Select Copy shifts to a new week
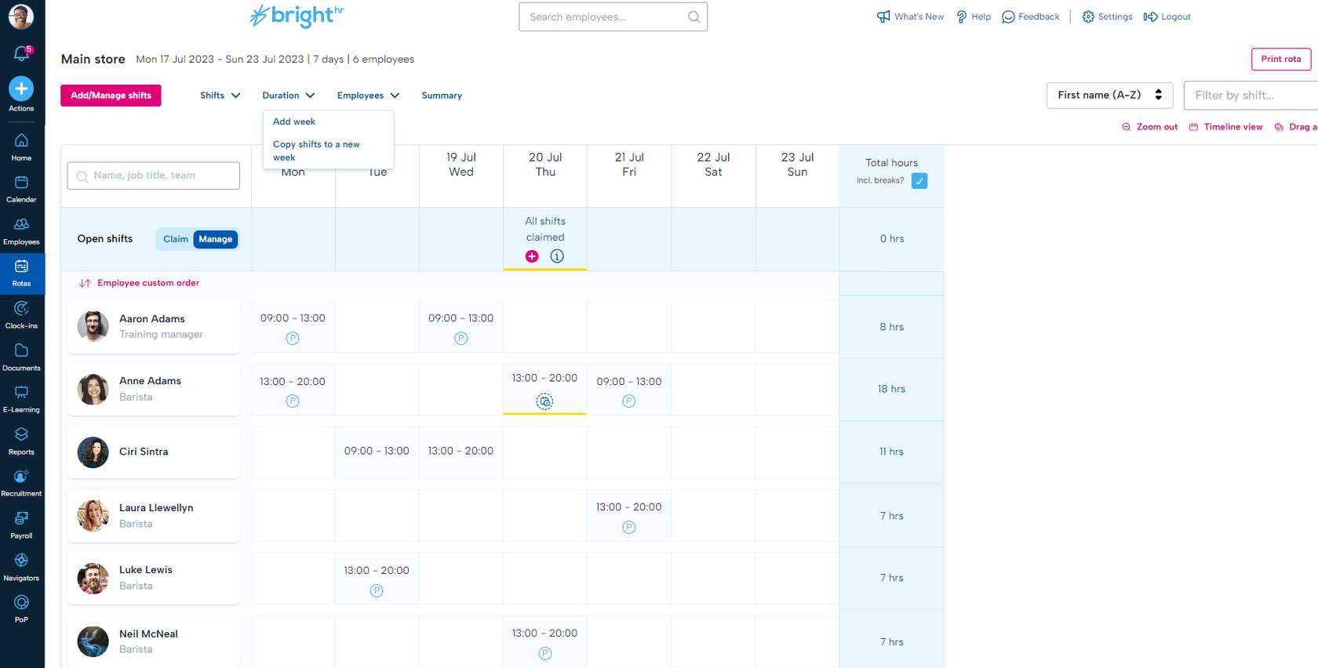 tap(316, 151)
